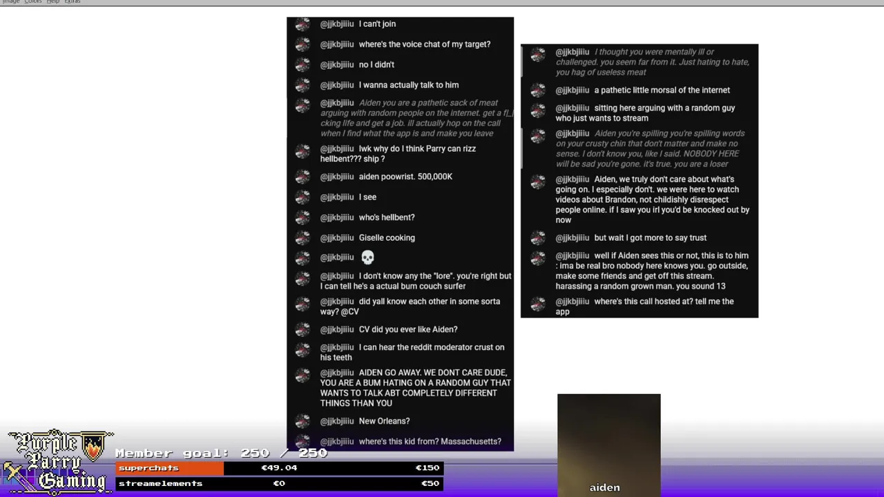Click the orange superchats progress bar
884x497 pixels.
tap(170, 468)
